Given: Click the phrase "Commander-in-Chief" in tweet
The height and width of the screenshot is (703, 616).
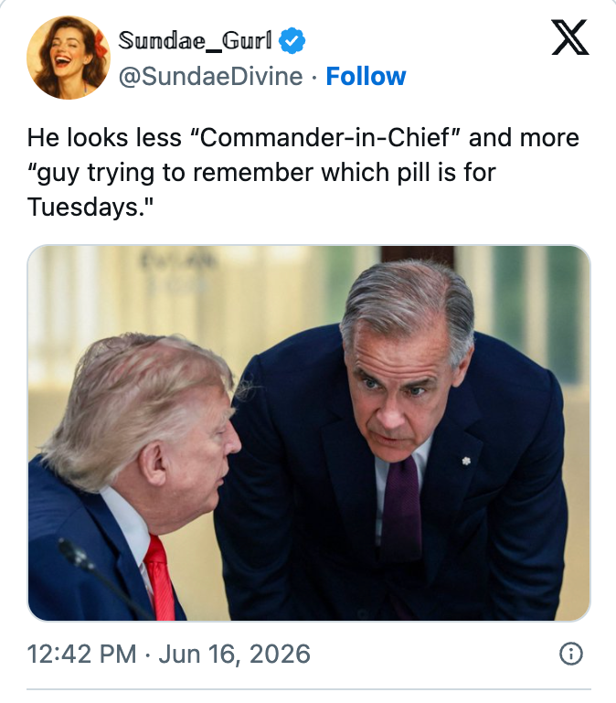Looking at the screenshot, I should click(x=324, y=137).
